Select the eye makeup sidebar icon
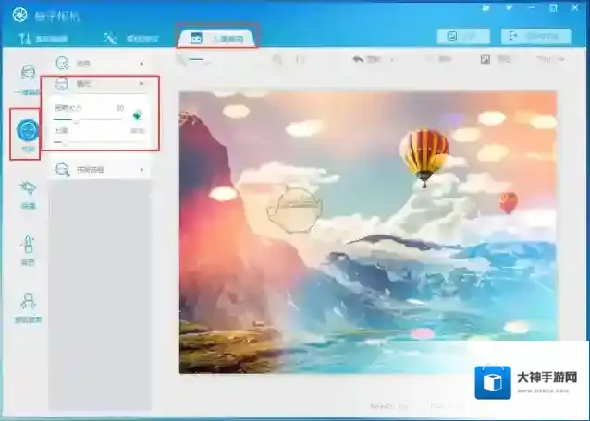The image size is (590, 421). coord(29,187)
